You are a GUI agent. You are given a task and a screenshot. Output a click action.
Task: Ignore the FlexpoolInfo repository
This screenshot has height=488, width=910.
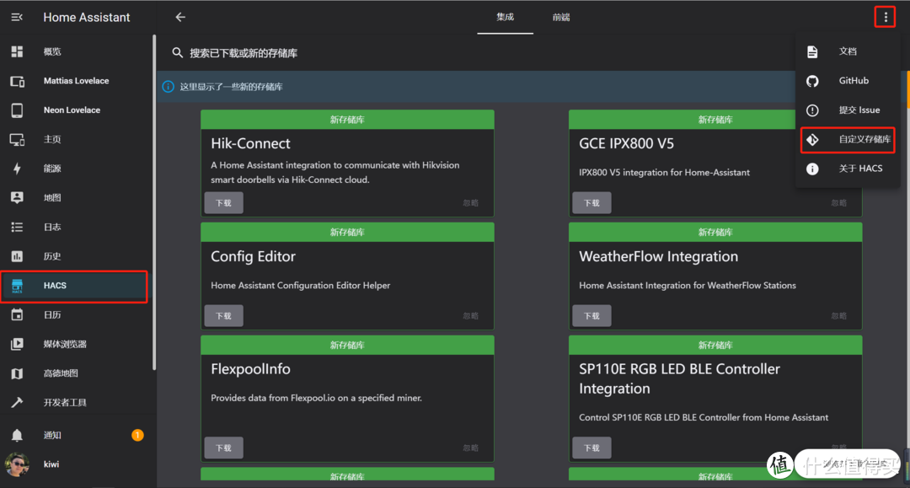tap(471, 448)
